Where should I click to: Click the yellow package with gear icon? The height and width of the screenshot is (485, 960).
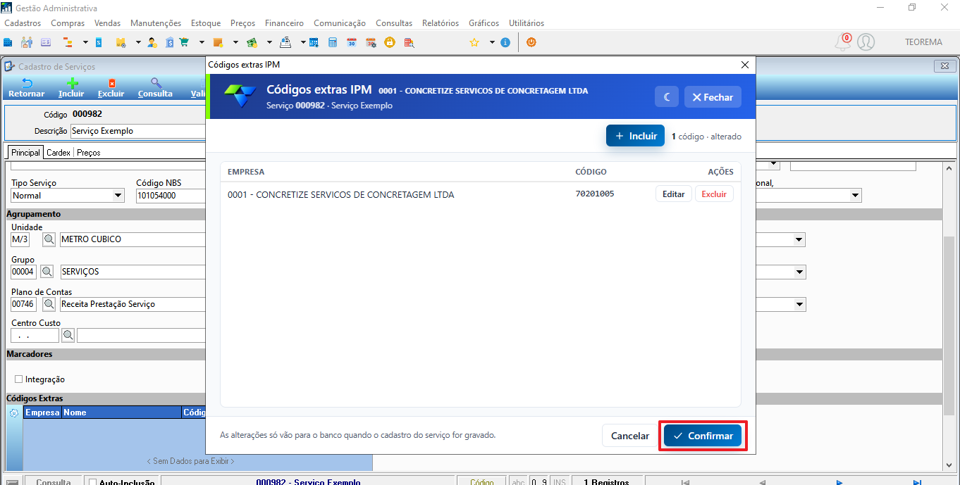[121, 42]
